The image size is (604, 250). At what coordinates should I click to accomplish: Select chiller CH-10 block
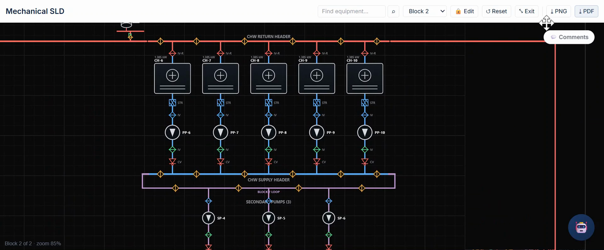click(x=365, y=78)
